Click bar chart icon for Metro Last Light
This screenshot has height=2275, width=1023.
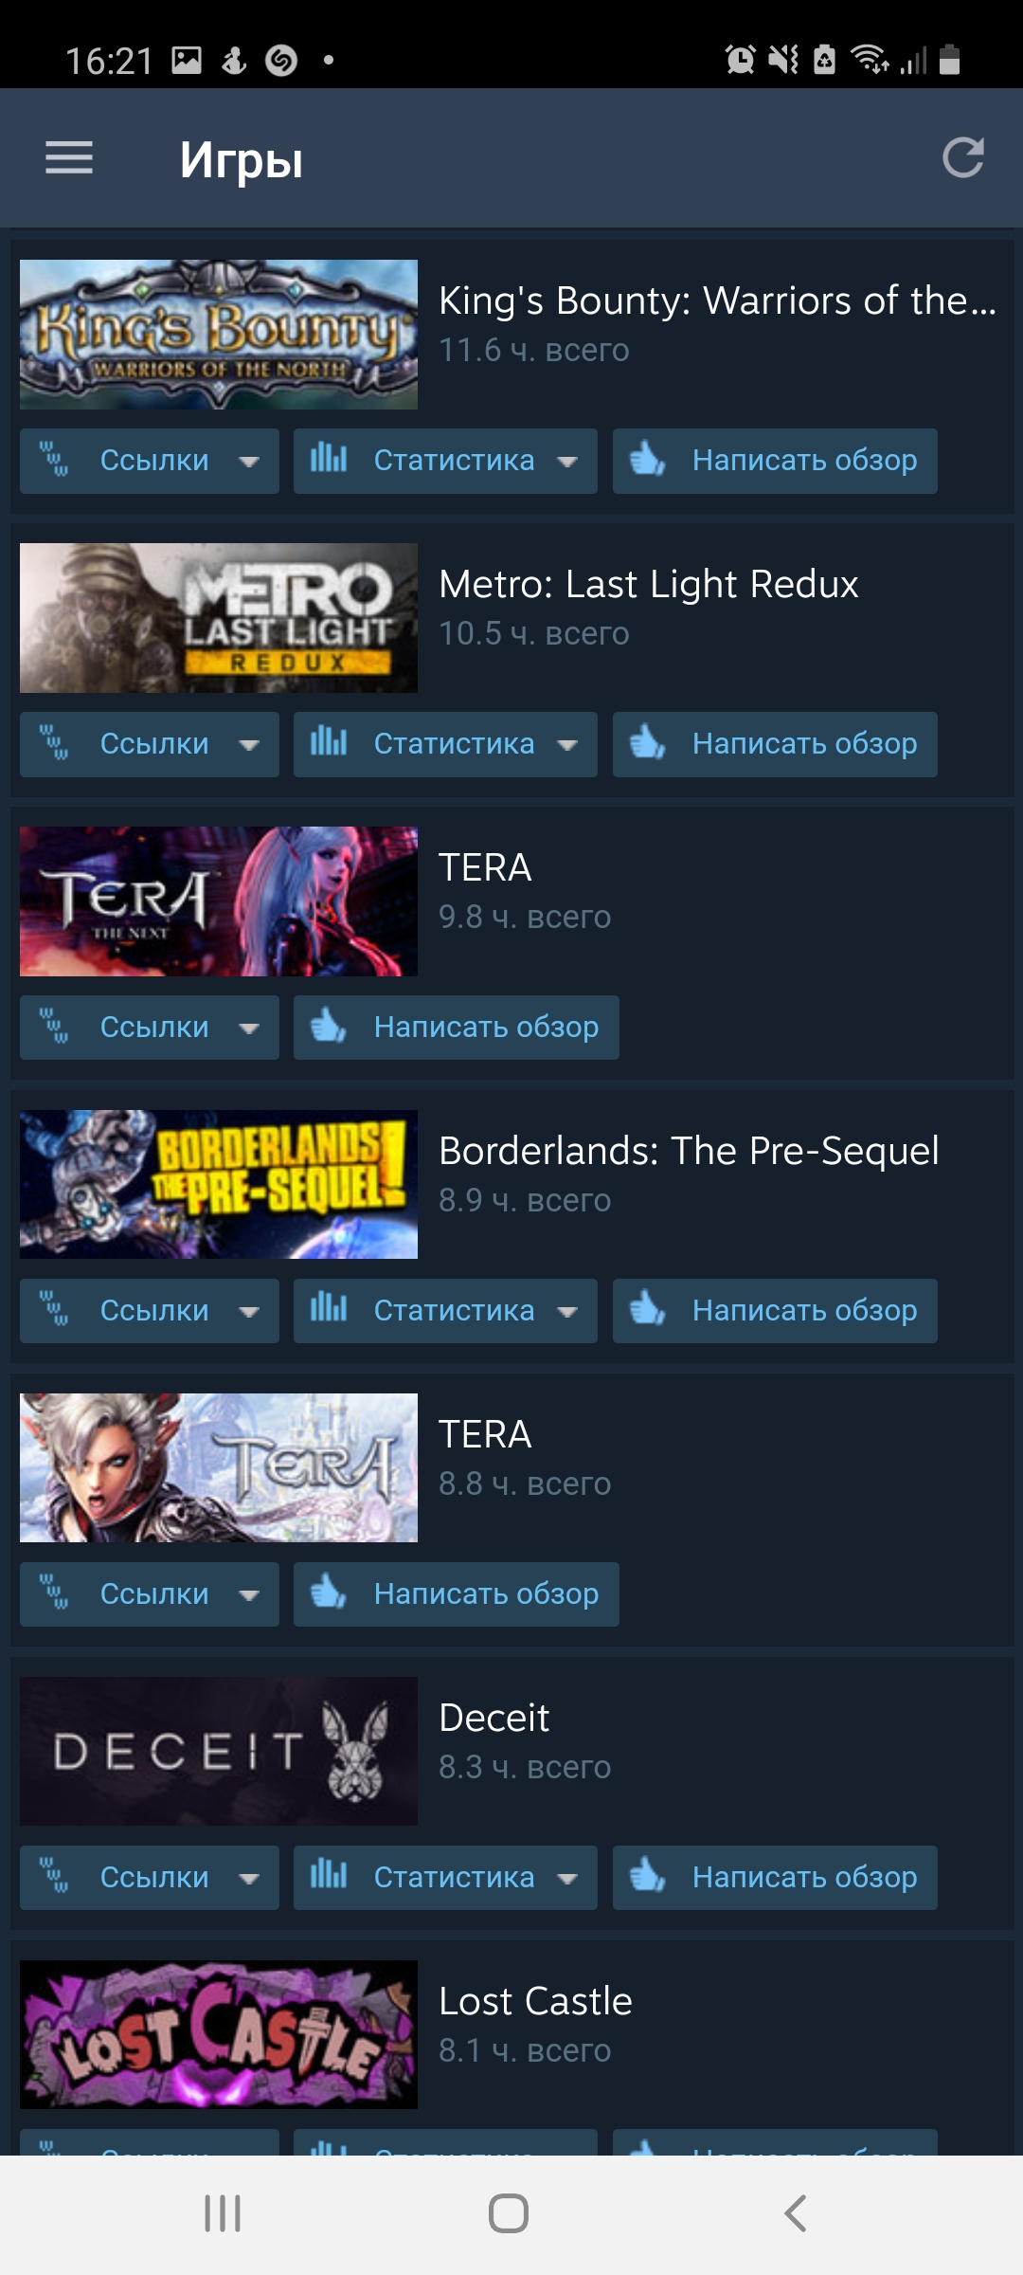click(x=329, y=742)
